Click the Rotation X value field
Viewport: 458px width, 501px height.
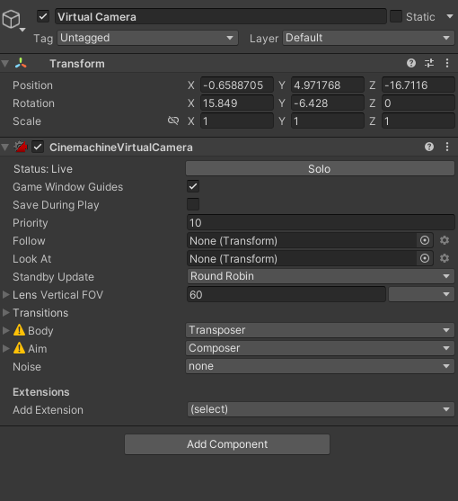(x=237, y=103)
